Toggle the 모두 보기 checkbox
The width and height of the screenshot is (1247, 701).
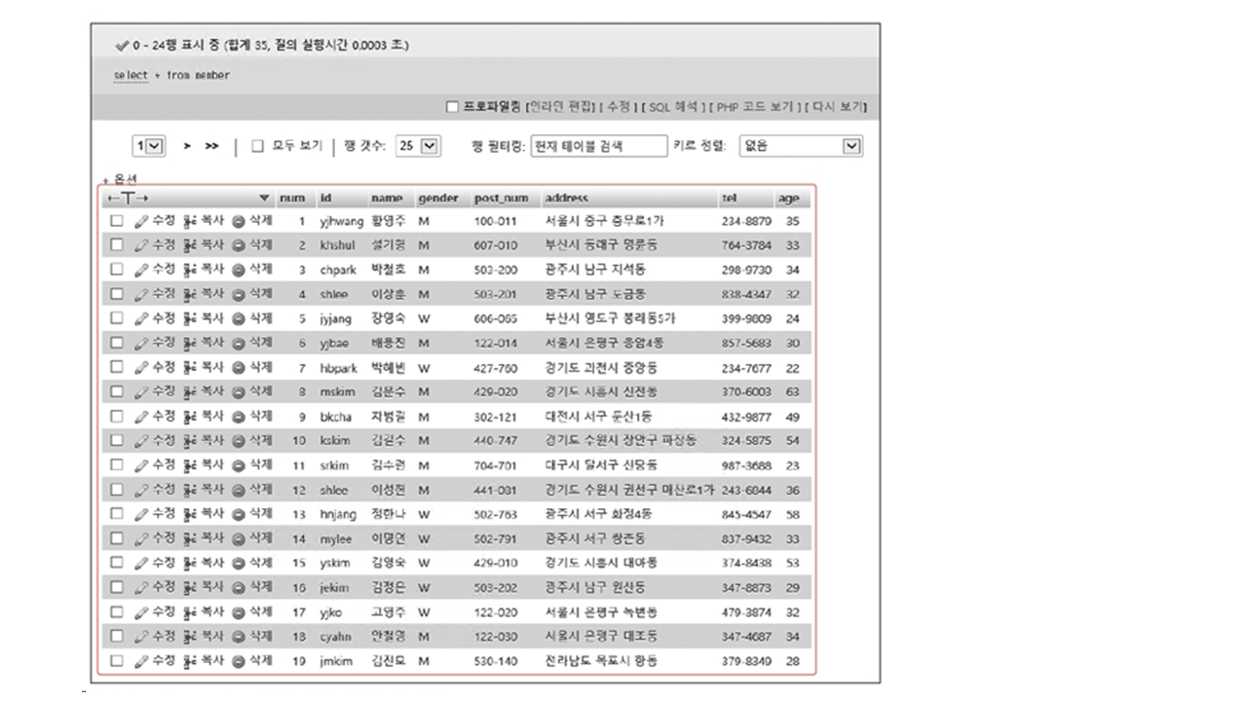click(x=258, y=146)
